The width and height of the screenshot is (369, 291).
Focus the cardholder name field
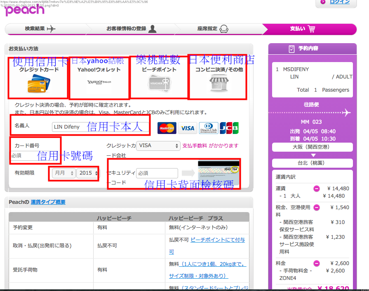(101, 127)
